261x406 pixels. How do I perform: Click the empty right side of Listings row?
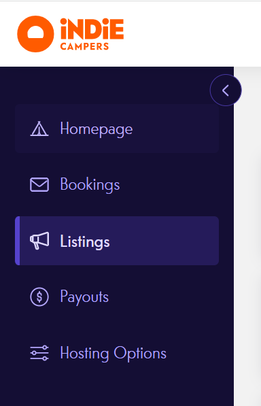(x=166, y=241)
